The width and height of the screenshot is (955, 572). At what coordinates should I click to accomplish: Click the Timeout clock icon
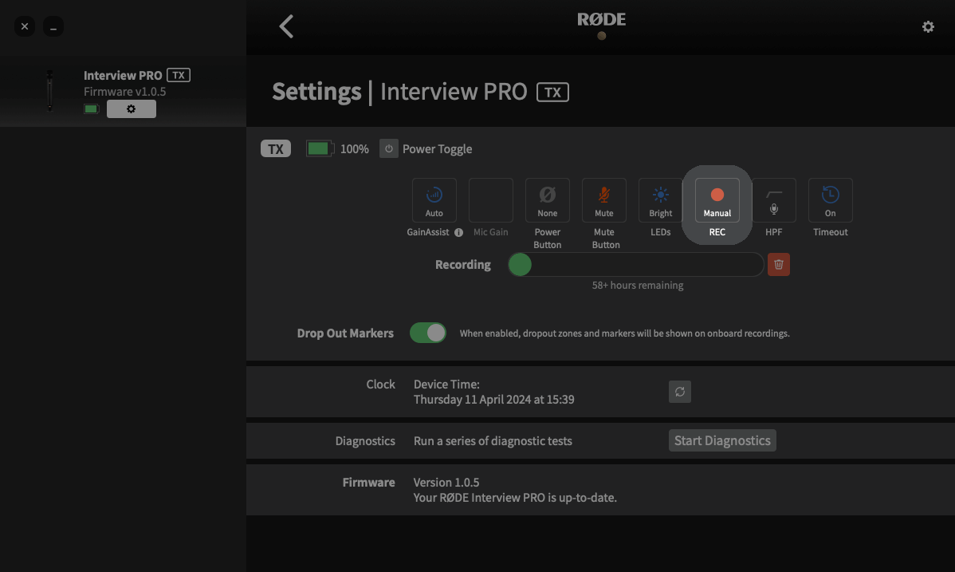pyautogui.click(x=830, y=199)
